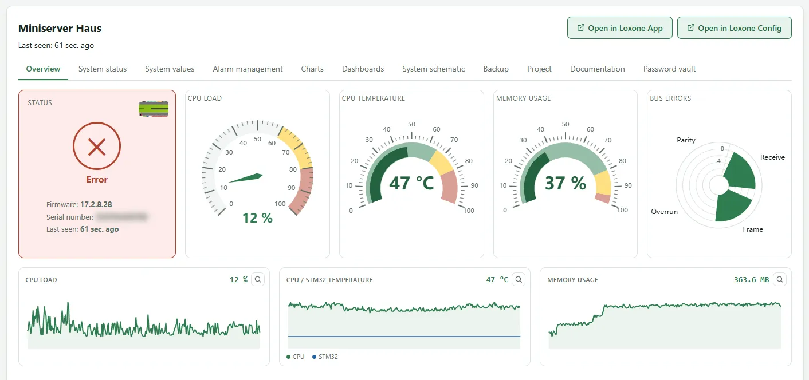
Task: Click magnifier icon on Memory Usage chart
Action: [780, 279]
